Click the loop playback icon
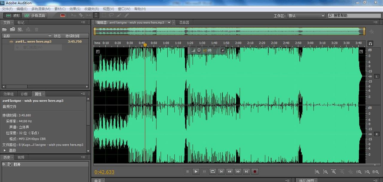 tap(213, 172)
